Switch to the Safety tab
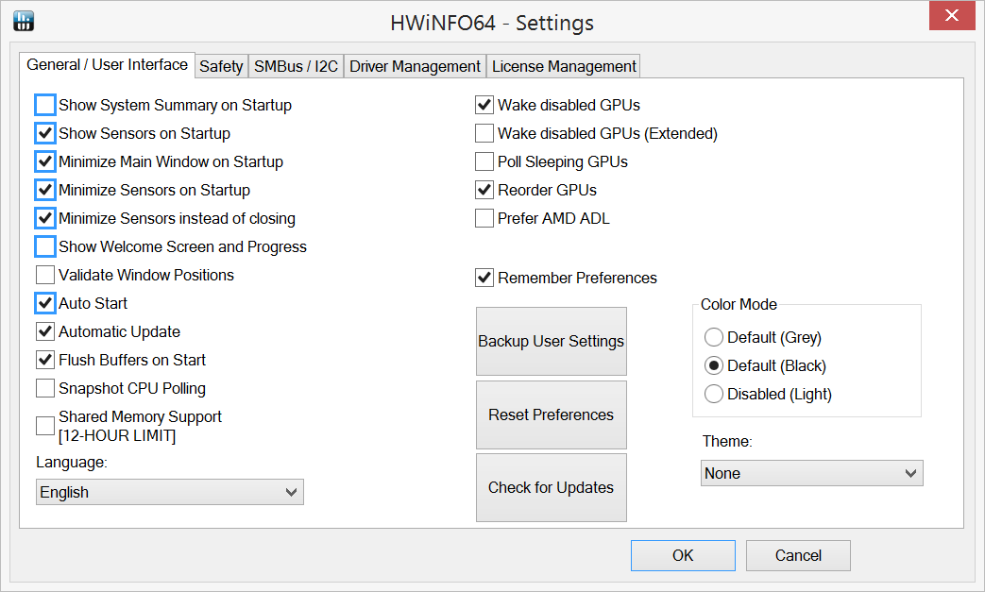This screenshot has width=985, height=592. (x=221, y=66)
